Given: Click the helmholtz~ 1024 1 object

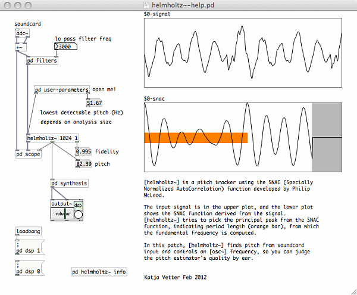Looking at the screenshot, I should 53,138.
